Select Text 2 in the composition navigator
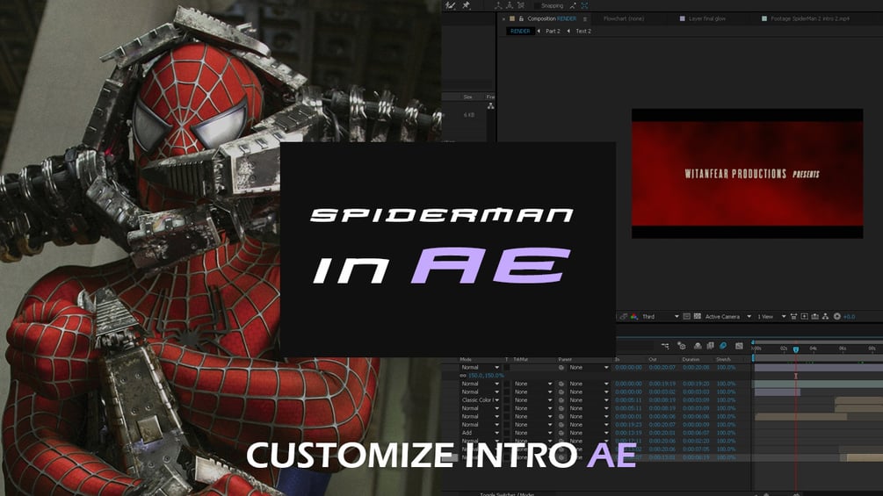 point(583,32)
